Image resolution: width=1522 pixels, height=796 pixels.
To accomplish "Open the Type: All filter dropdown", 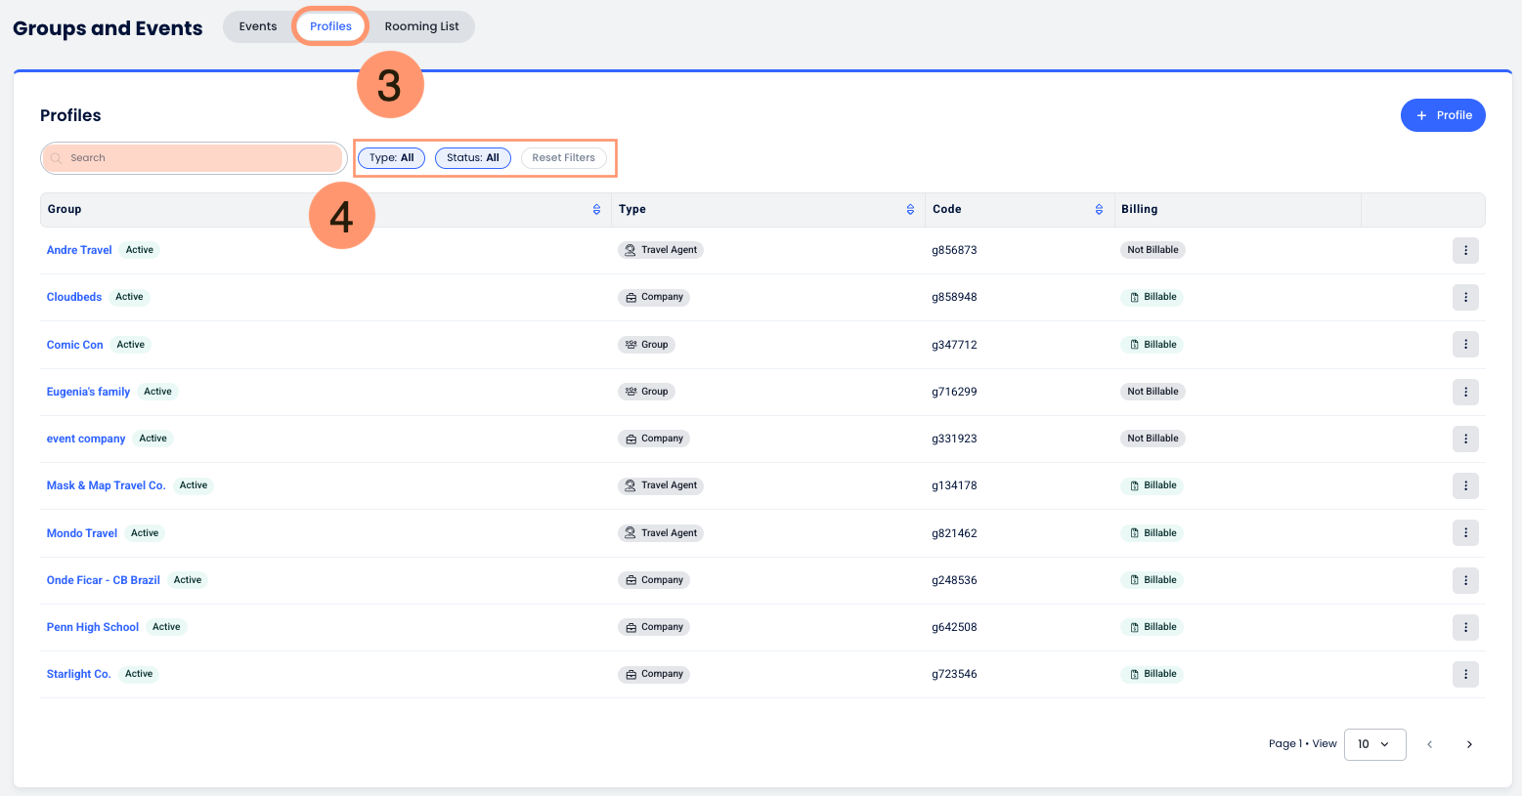I will [391, 158].
